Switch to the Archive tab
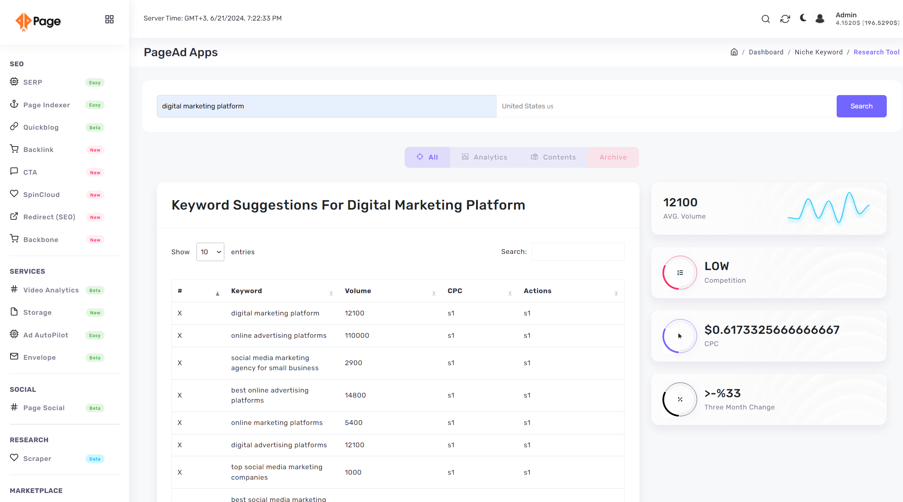This screenshot has width=903, height=502. tap(613, 157)
